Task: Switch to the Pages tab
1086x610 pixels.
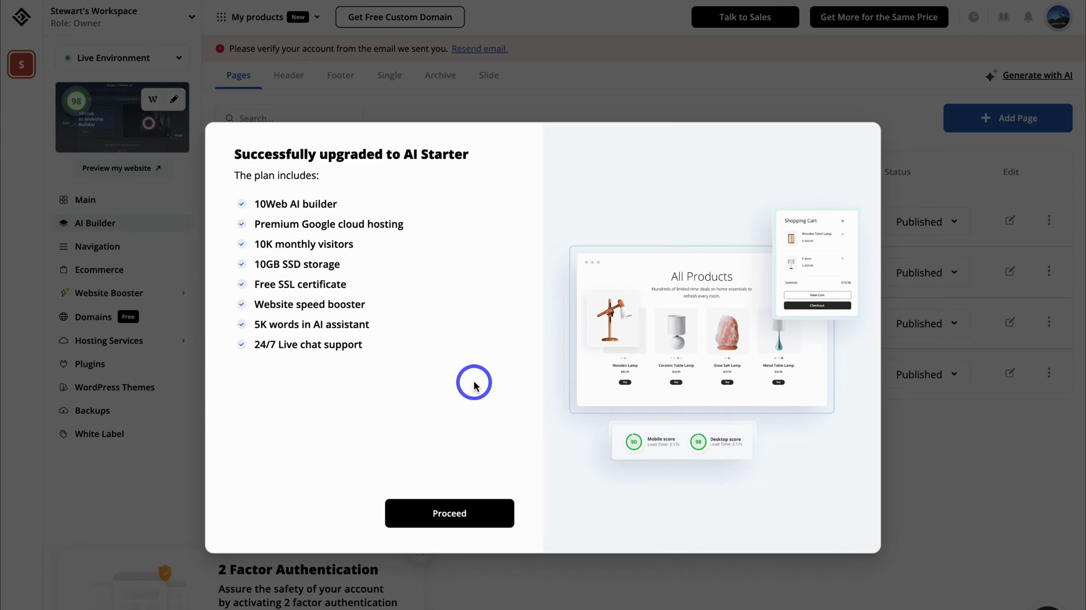Action: click(238, 75)
